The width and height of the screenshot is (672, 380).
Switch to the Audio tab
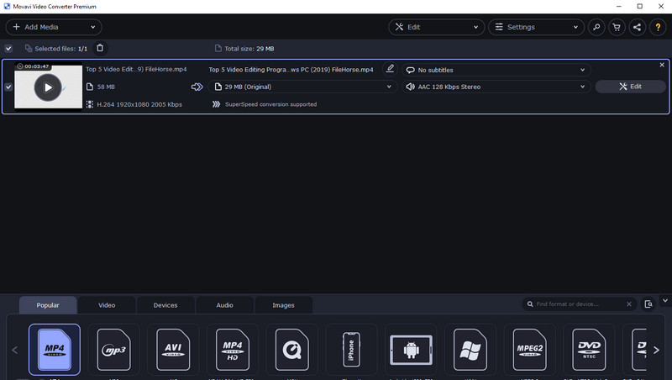[x=224, y=305]
